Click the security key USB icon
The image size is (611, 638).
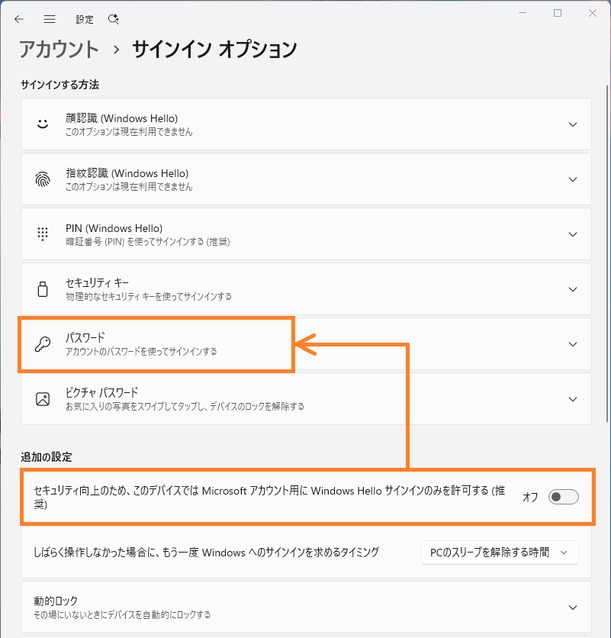(43, 289)
